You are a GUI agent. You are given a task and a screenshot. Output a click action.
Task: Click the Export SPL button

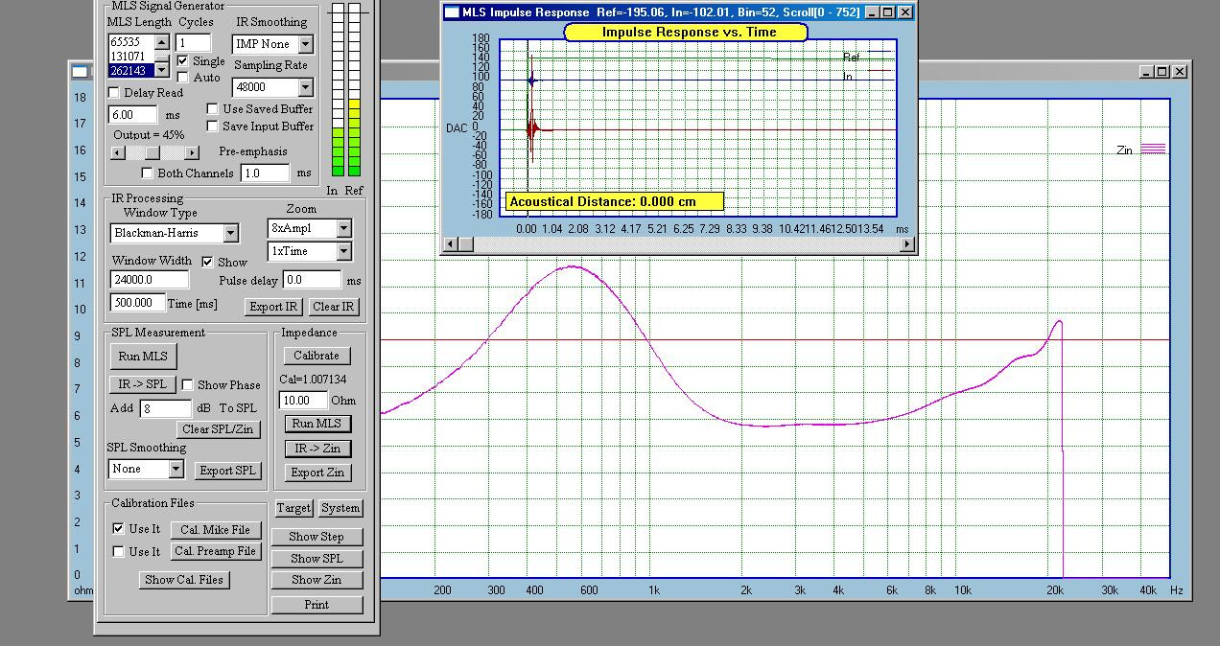pos(228,471)
